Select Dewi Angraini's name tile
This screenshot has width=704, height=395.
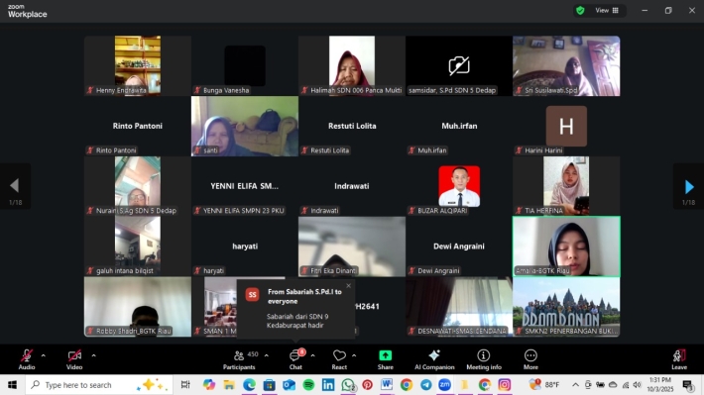coord(459,247)
